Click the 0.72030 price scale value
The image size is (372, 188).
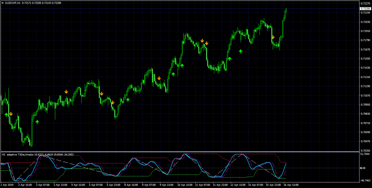[365, 22]
